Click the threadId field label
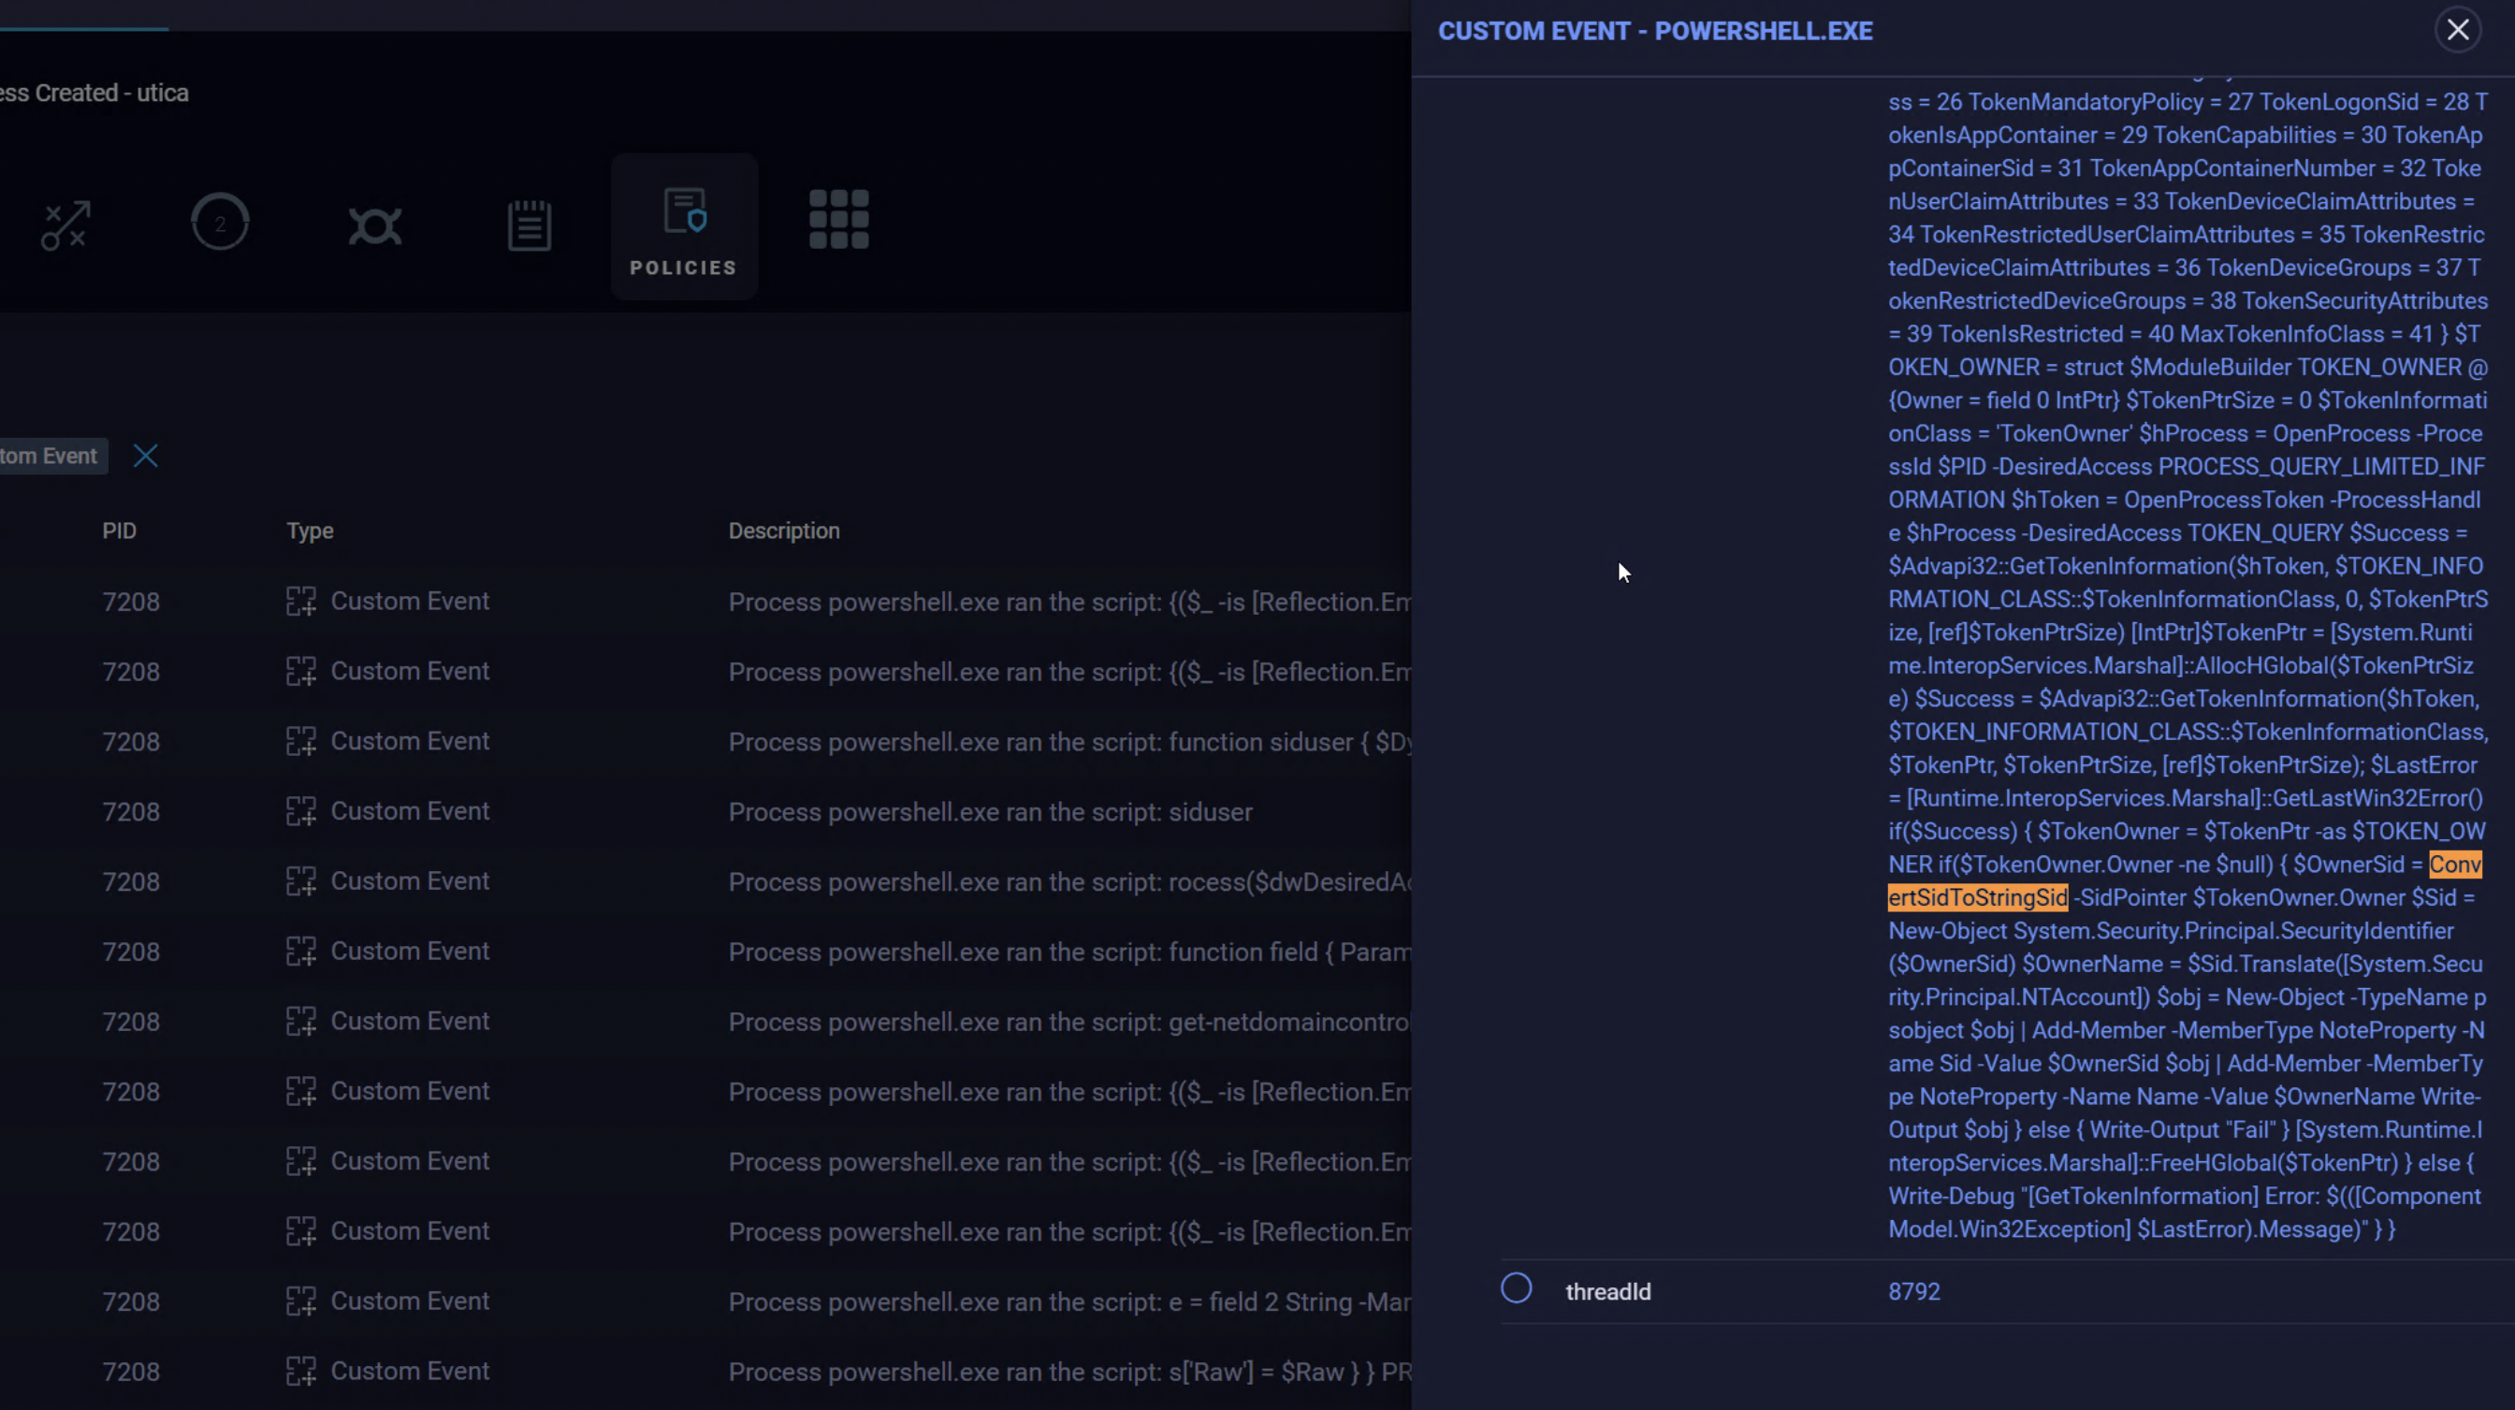The width and height of the screenshot is (2515, 1410). point(1608,1292)
